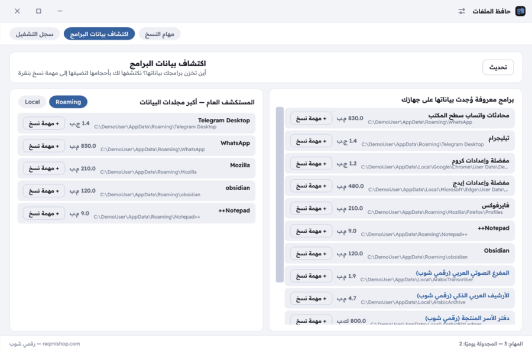Click دفتر الأسر المنتجة (رقمي شوب) link
The height and width of the screenshot is (351, 532).
coord(467,318)
